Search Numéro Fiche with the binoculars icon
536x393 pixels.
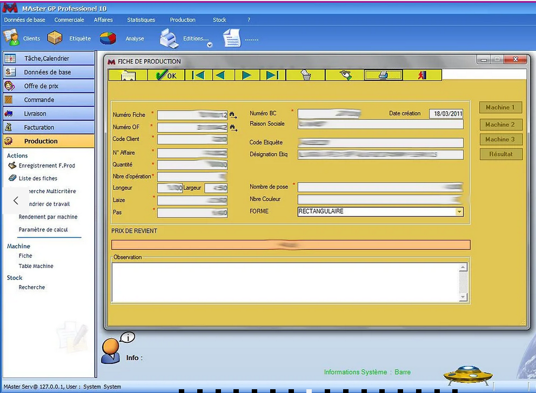(233, 115)
